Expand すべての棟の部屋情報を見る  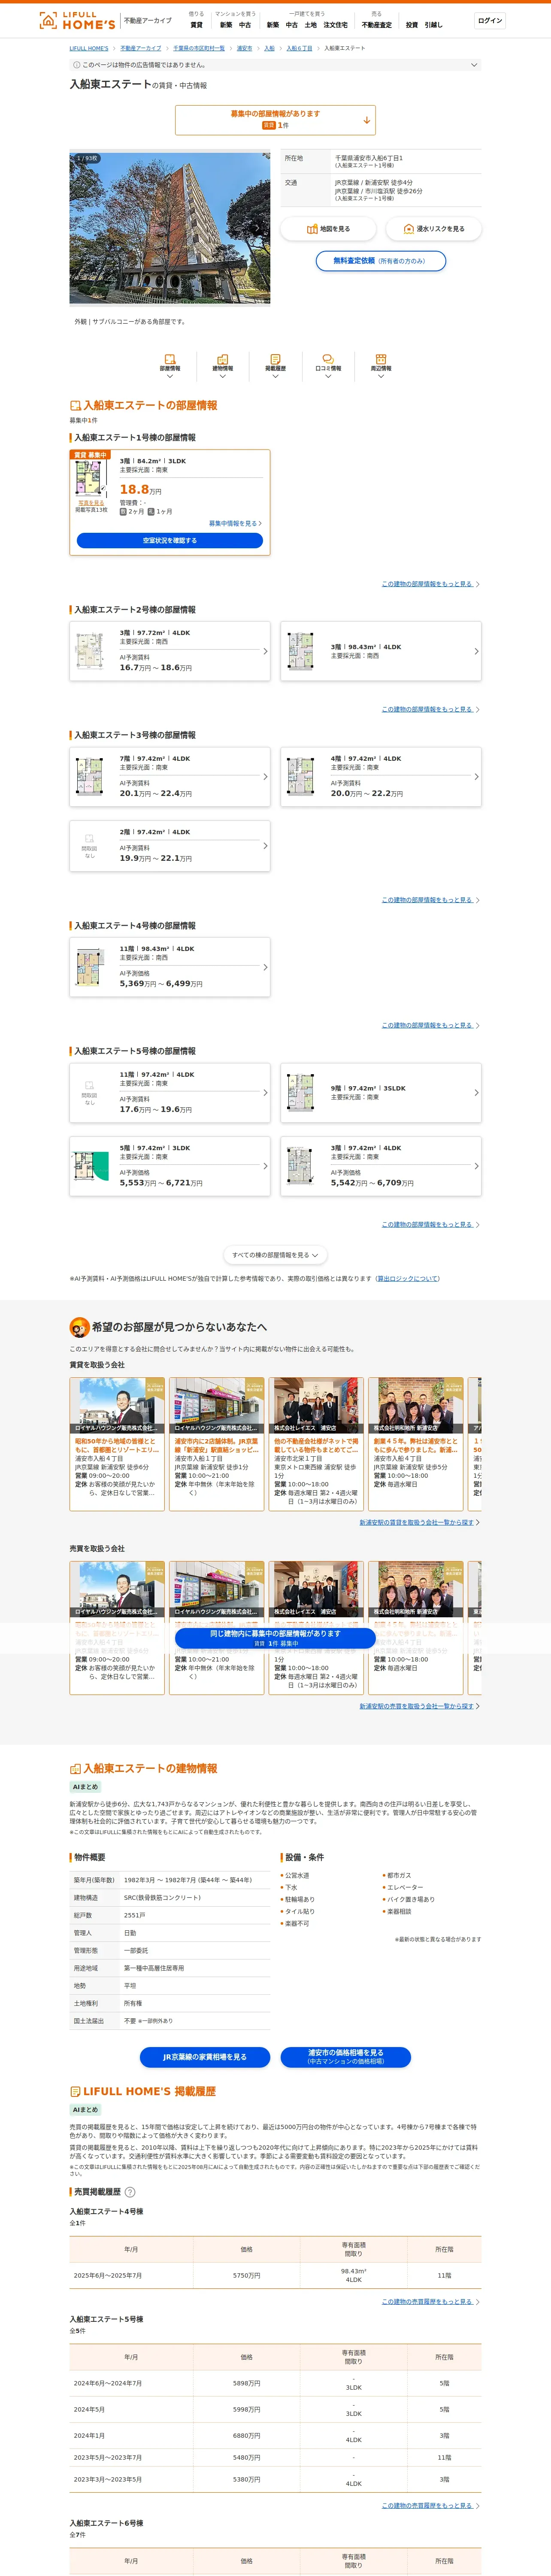275,1255
